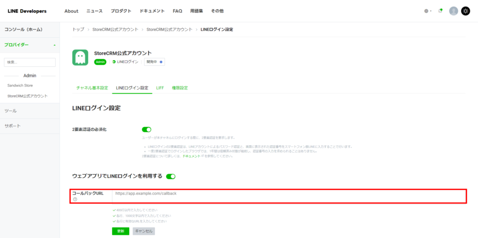Click the second StoreCRM公式アカウント breadcrumb
This screenshot has width=478, height=238.
pyautogui.click(x=169, y=29)
